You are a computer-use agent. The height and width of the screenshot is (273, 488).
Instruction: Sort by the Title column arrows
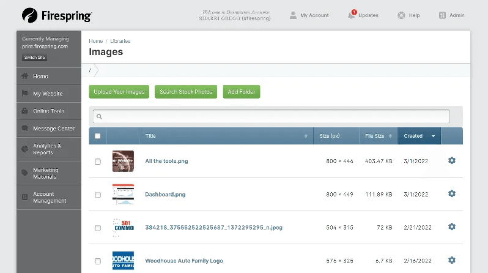point(306,136)
